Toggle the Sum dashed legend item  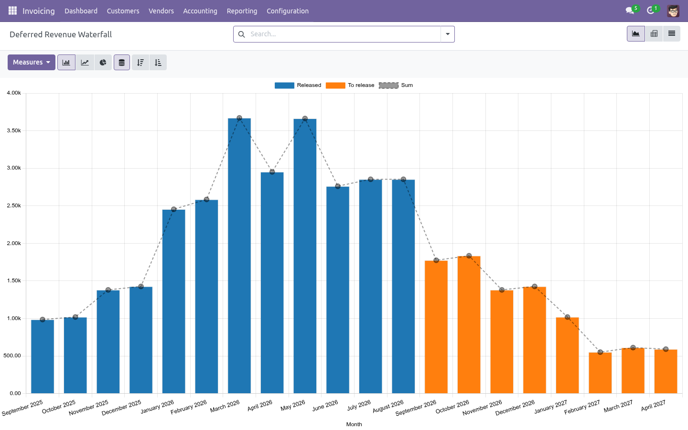[x=396, y=86]
